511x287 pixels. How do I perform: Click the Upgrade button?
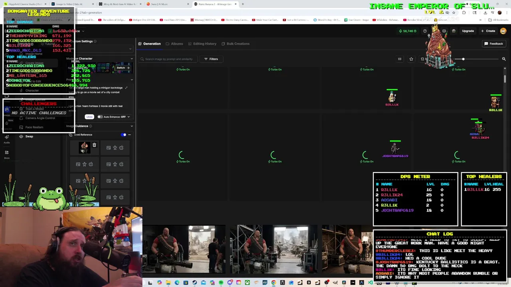tap(468, 31)
